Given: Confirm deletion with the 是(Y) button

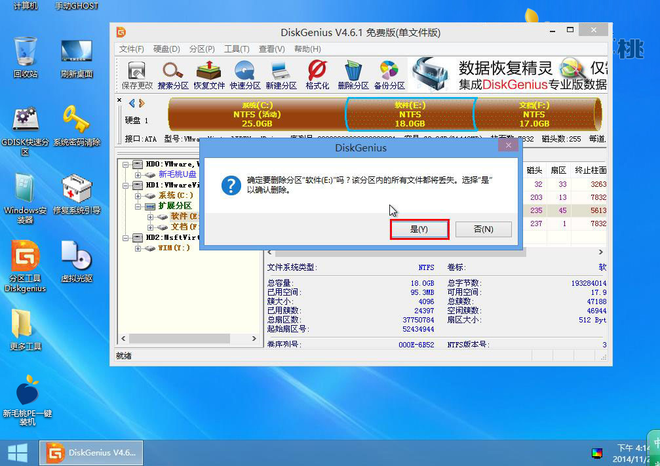Looking at the screenshot, I should tap(419, 229).
